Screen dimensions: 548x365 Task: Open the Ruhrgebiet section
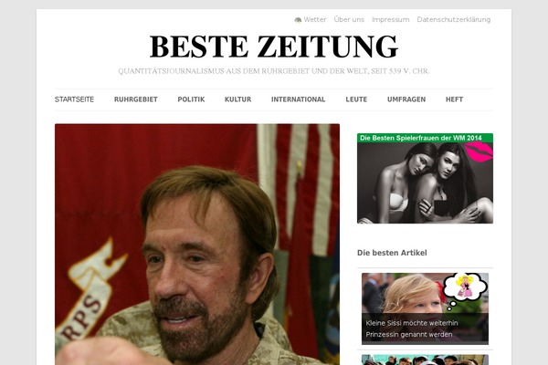(135, 99)
